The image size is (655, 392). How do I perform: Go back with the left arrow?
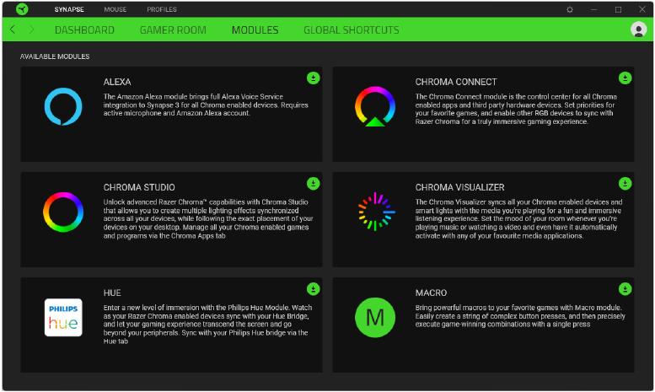13,30
